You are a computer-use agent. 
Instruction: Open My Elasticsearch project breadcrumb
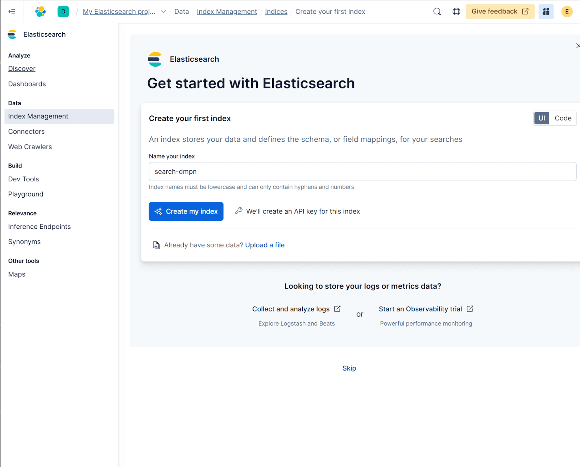click(119, 12)
